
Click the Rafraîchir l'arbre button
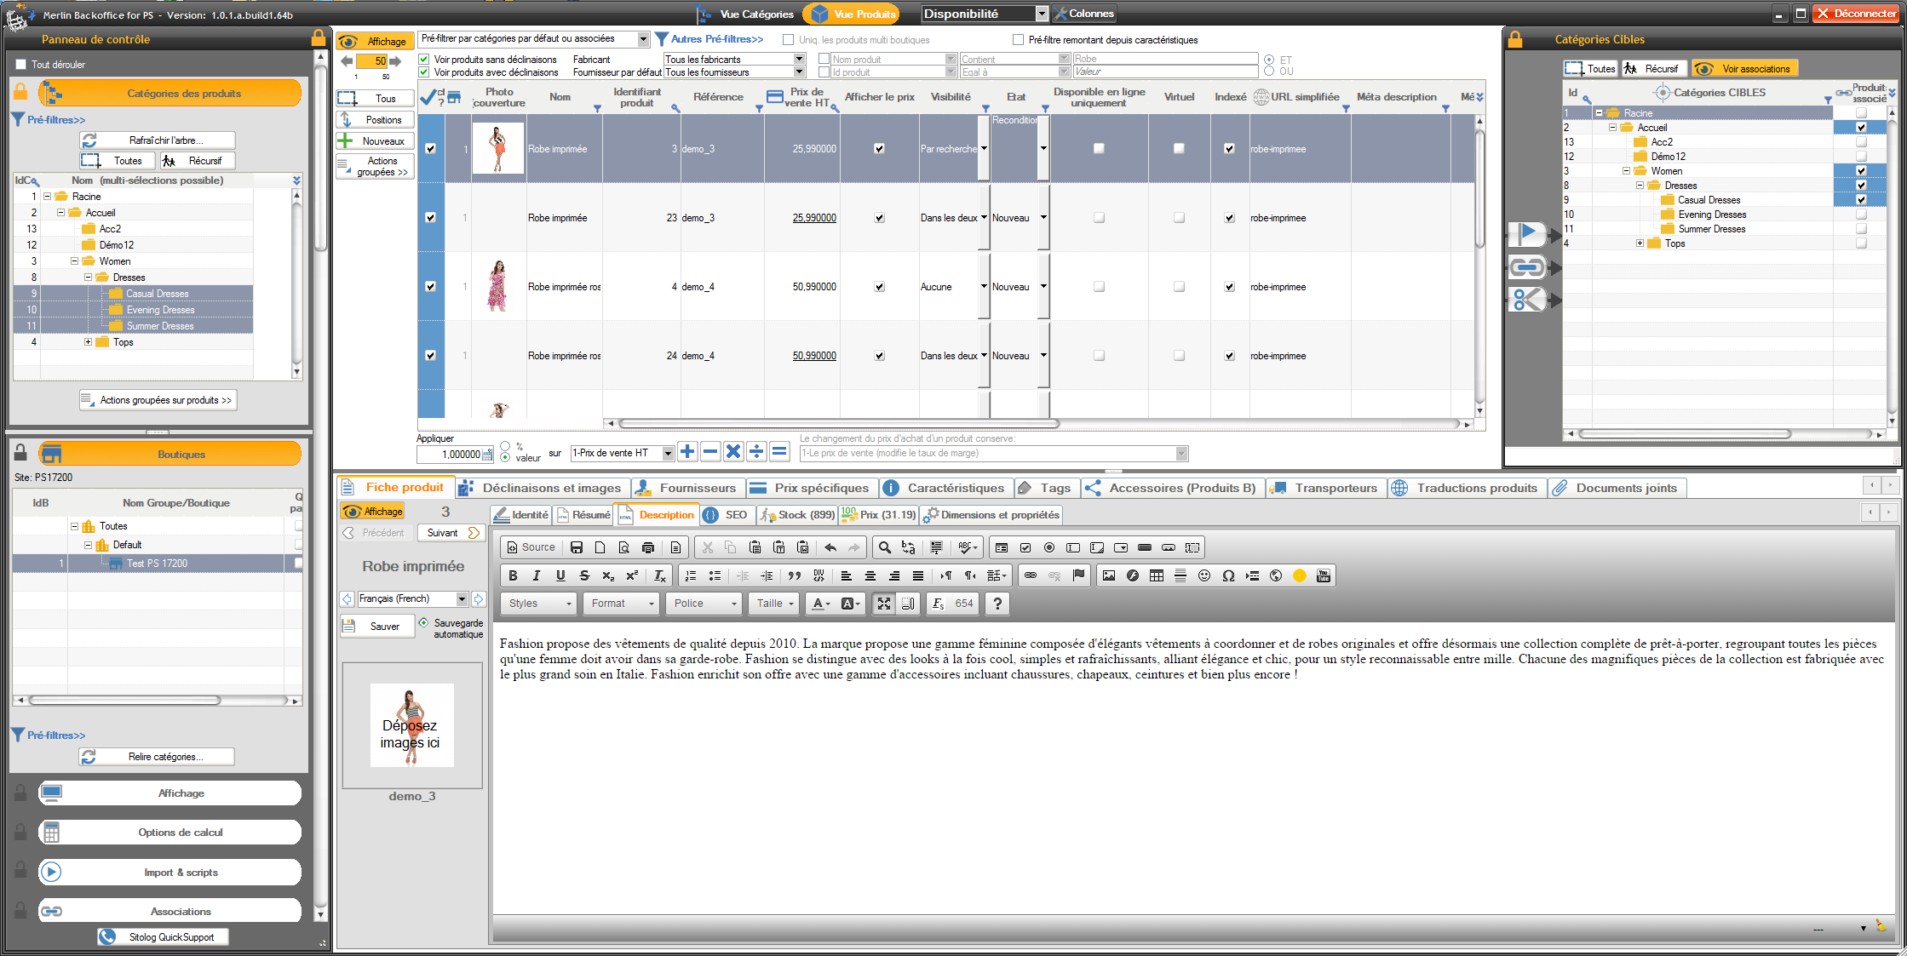click(157, 140)
